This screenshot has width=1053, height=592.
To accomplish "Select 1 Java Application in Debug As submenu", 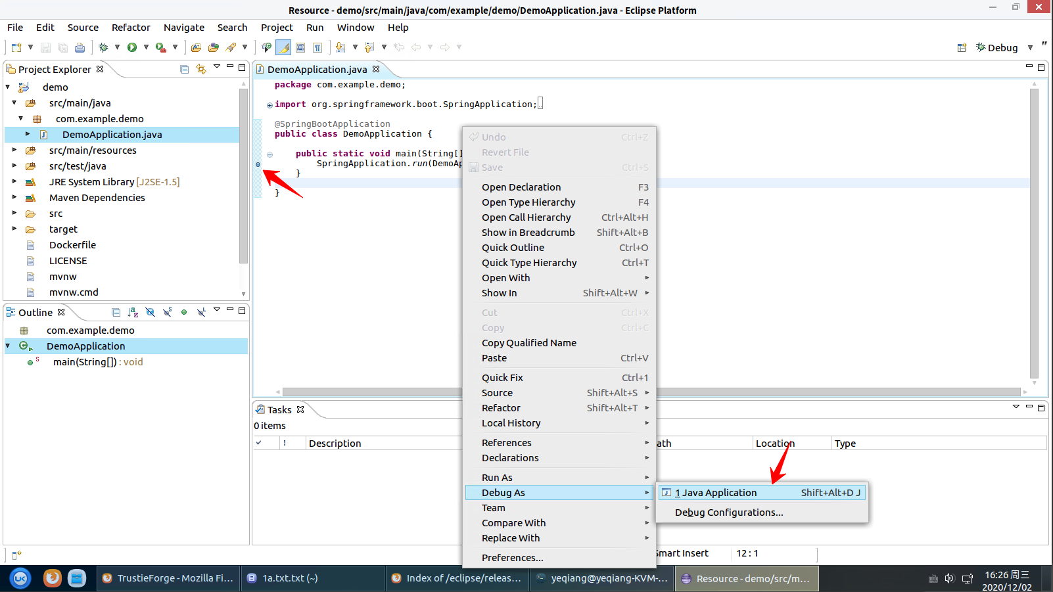I will pyautogui.click(x=762, y=493).
